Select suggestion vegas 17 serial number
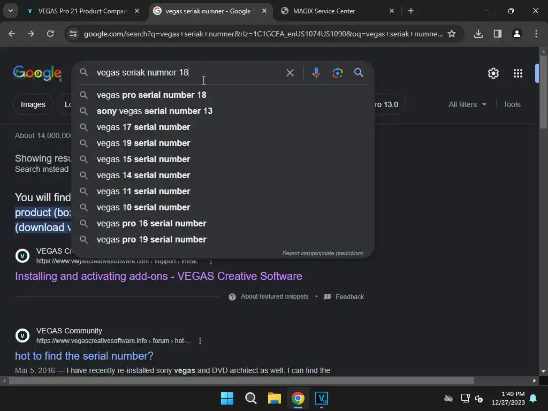The width and height of the screenshot is (548, 411). pyautogui.click(x=223, y=127)
